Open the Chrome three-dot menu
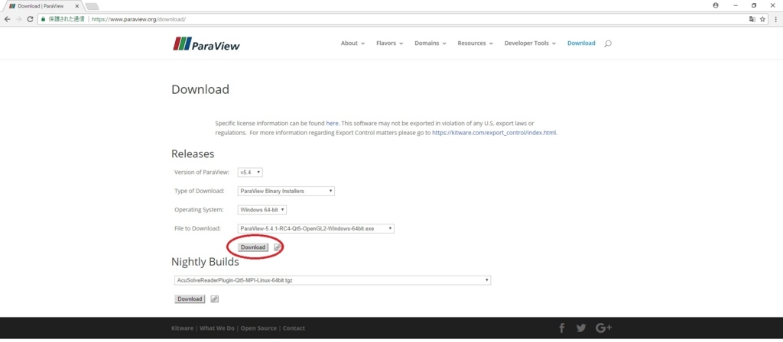Image resolution: width=783 pixels, height=342 pixels. coord(775,19)
